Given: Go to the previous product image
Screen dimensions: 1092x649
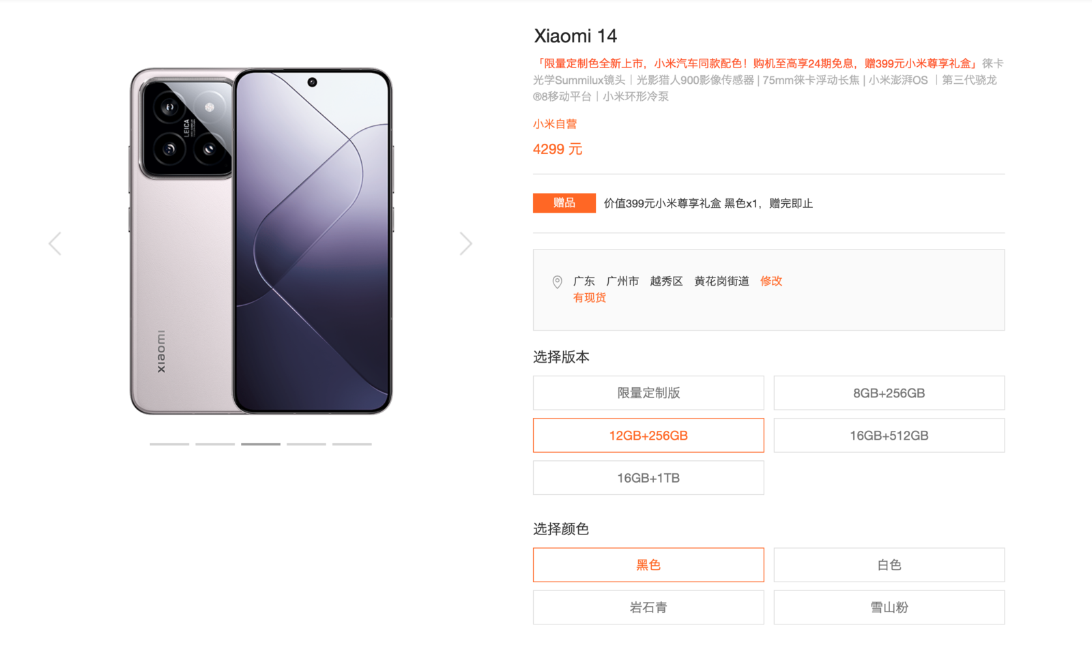Looking at the screenshot, I should tap(55, 243).
